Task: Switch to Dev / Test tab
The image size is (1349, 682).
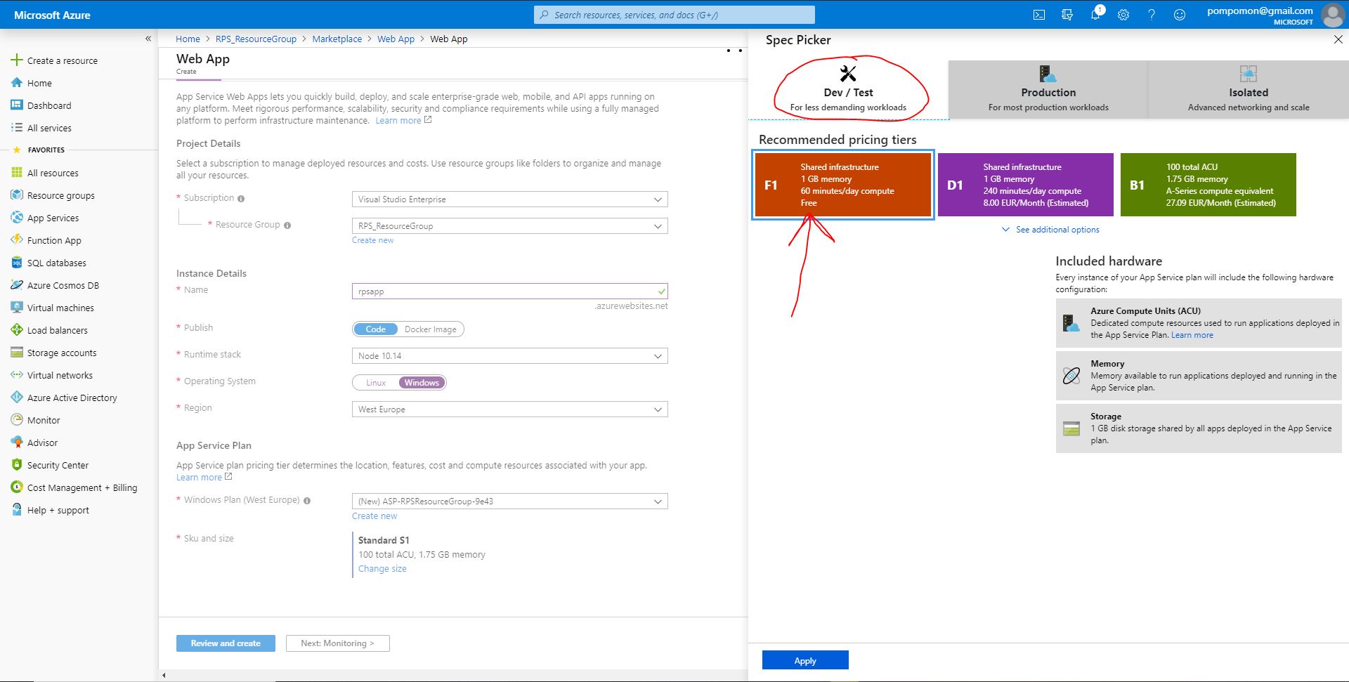Action: point(848,90)
